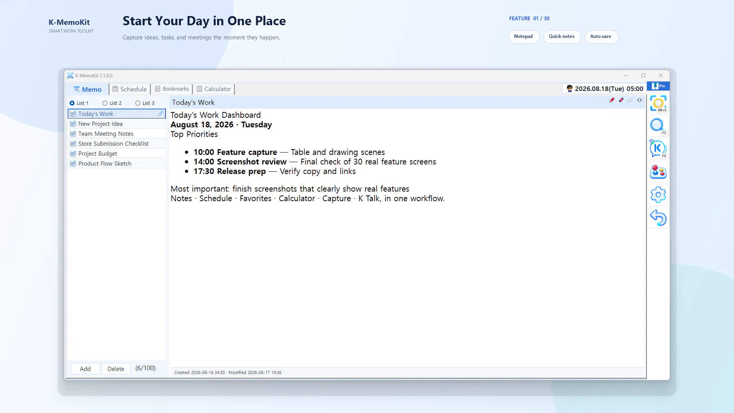
Task: Click the blue undo arrow sidebar icon
Action: click(x=658, y=218)
